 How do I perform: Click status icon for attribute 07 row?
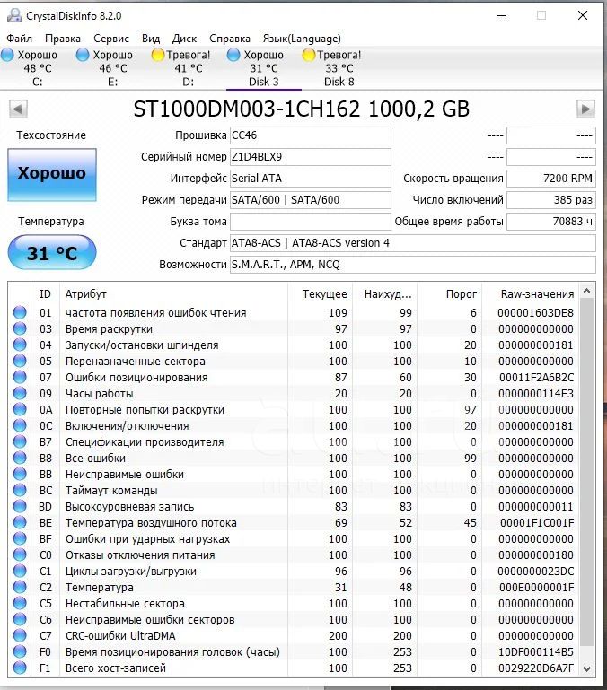click(x=20, y=377)
